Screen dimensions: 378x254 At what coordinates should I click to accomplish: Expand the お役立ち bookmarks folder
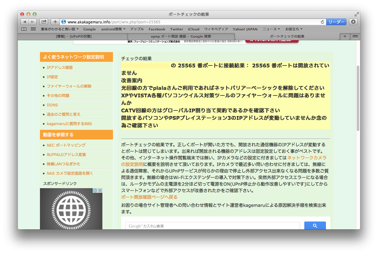pos(294,29)
